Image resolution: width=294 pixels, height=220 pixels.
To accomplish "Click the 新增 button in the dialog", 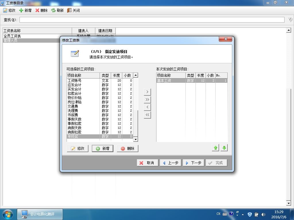I will (x=102, y=149).
